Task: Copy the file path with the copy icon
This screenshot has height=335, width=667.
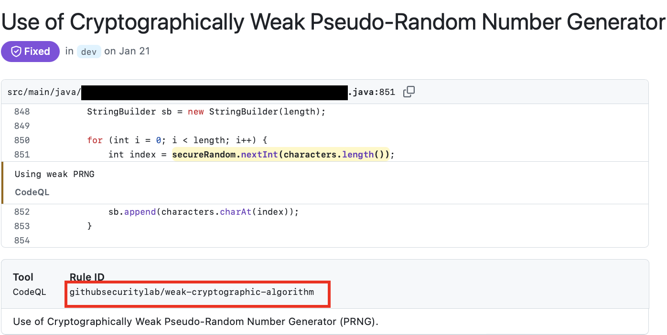Action: 409,92
